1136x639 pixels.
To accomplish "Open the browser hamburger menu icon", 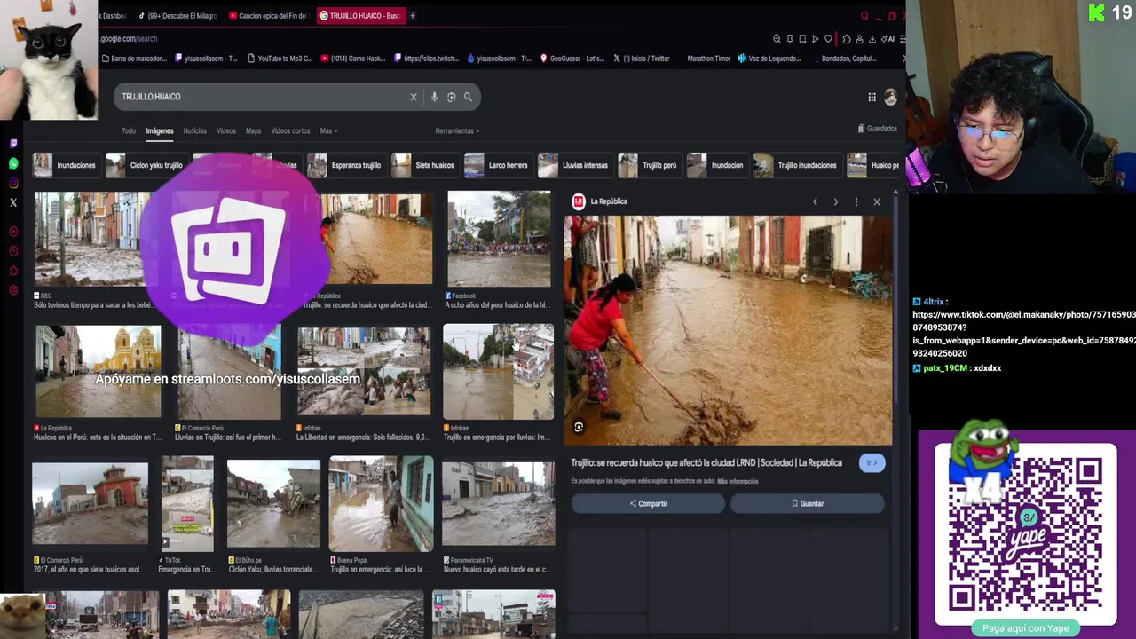I will (903, 39).
